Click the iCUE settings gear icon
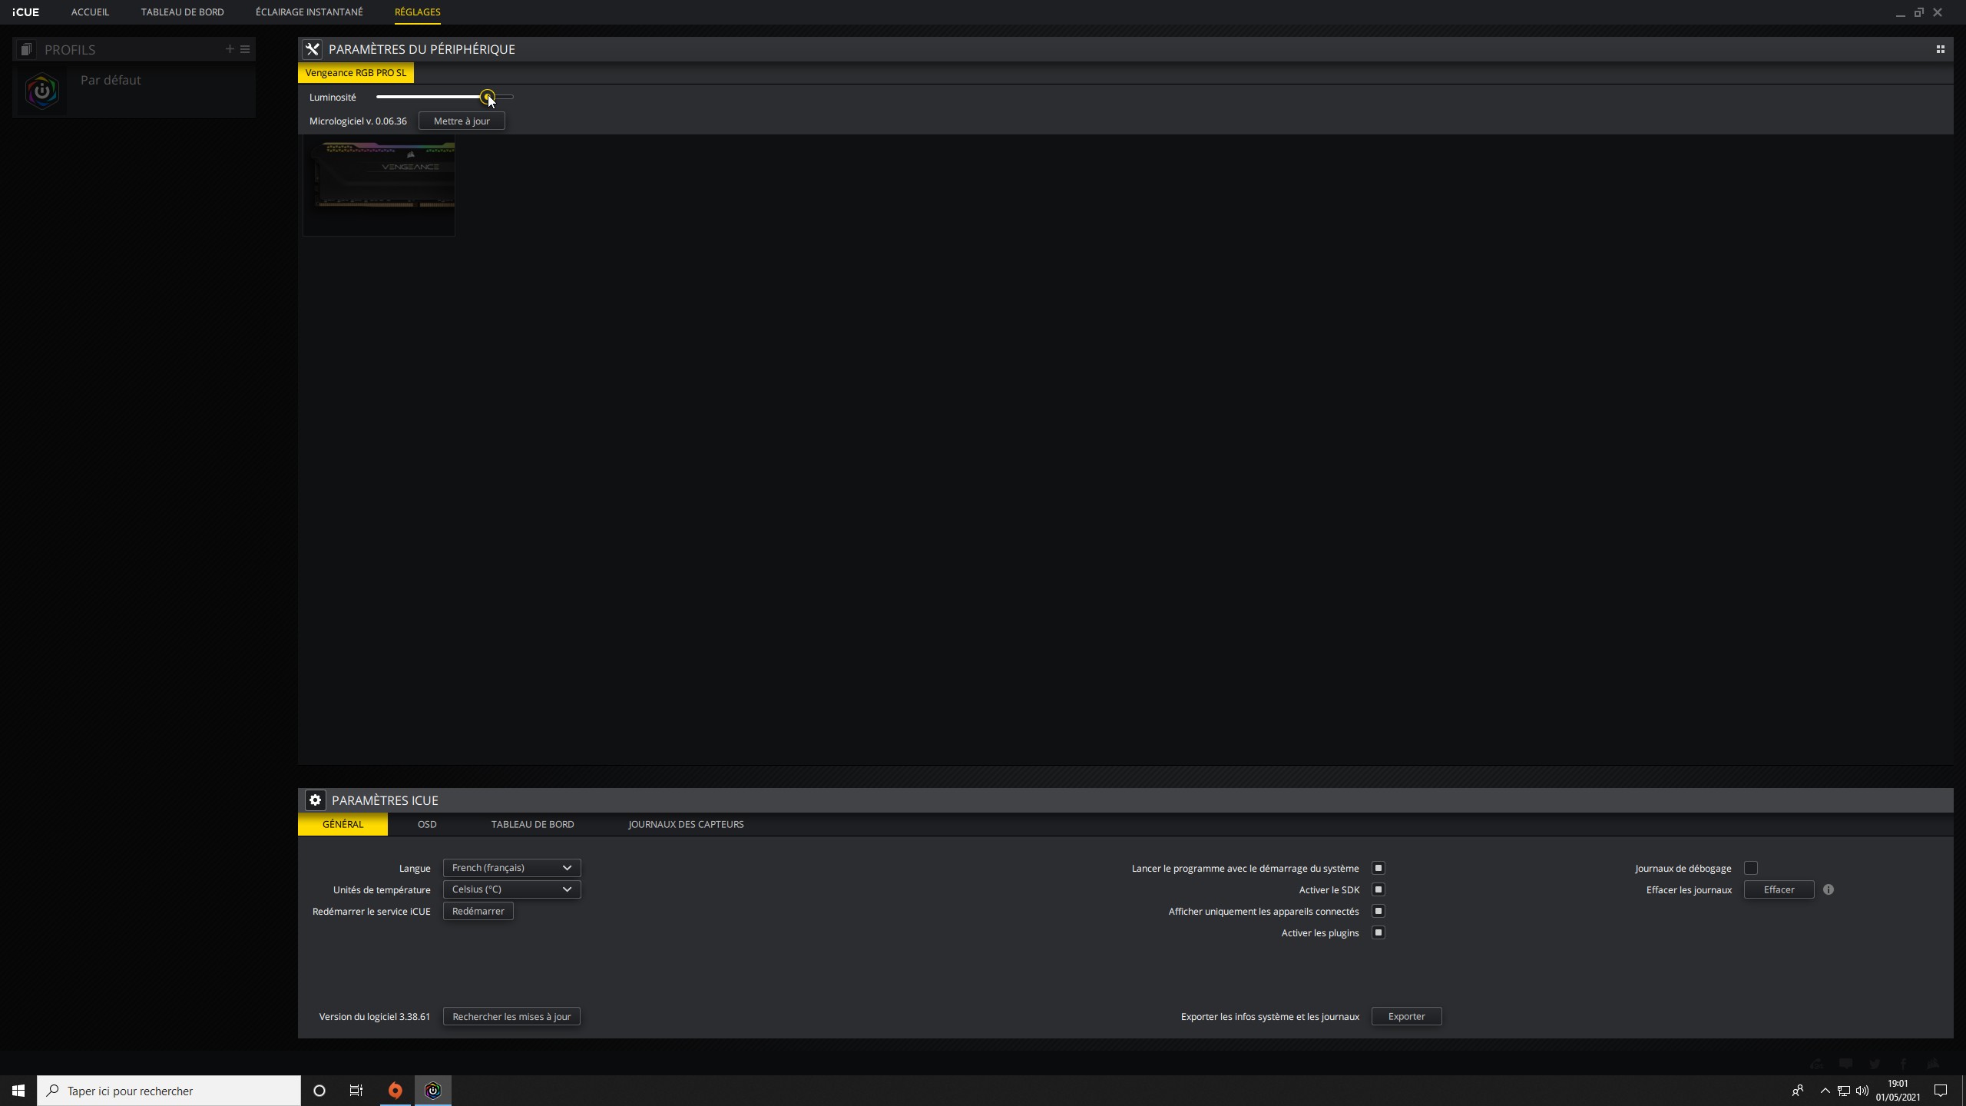Image resolution: width=1966 pixels, height=1106 pixels. (x=315, y=800)
